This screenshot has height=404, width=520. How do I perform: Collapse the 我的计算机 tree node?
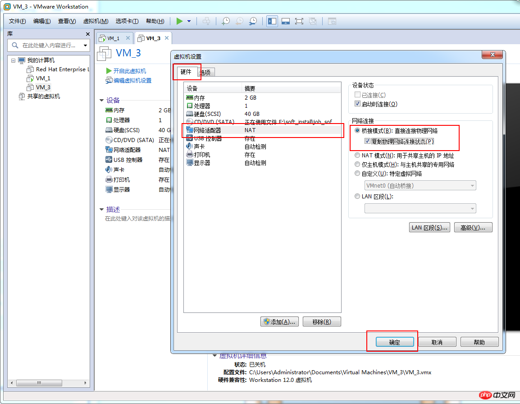tap(14, 60)
